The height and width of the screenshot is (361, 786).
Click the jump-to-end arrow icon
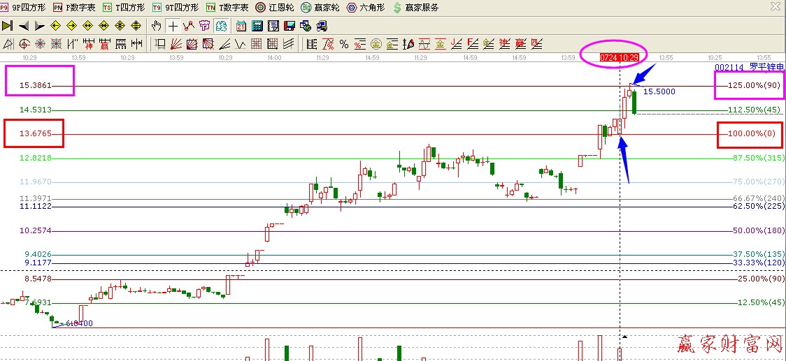click(x=8, y=26)
